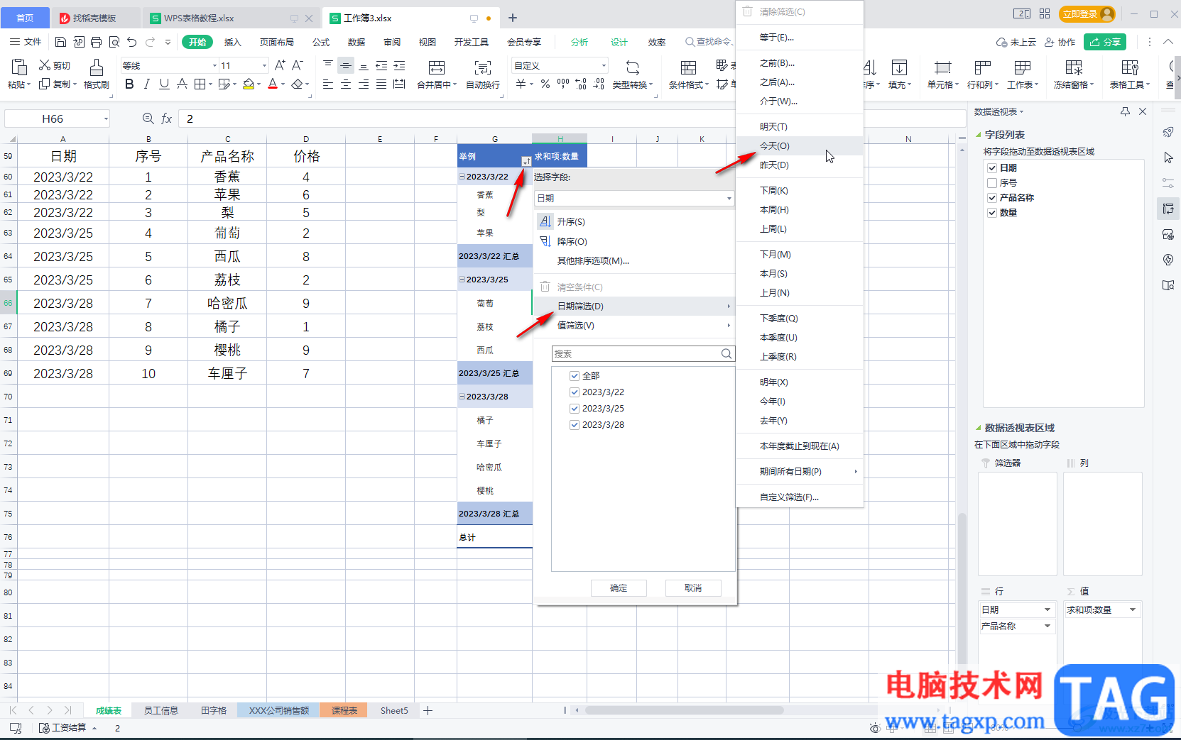
Task: Click the Undo arrow
Action: click(x=131, y=42)
